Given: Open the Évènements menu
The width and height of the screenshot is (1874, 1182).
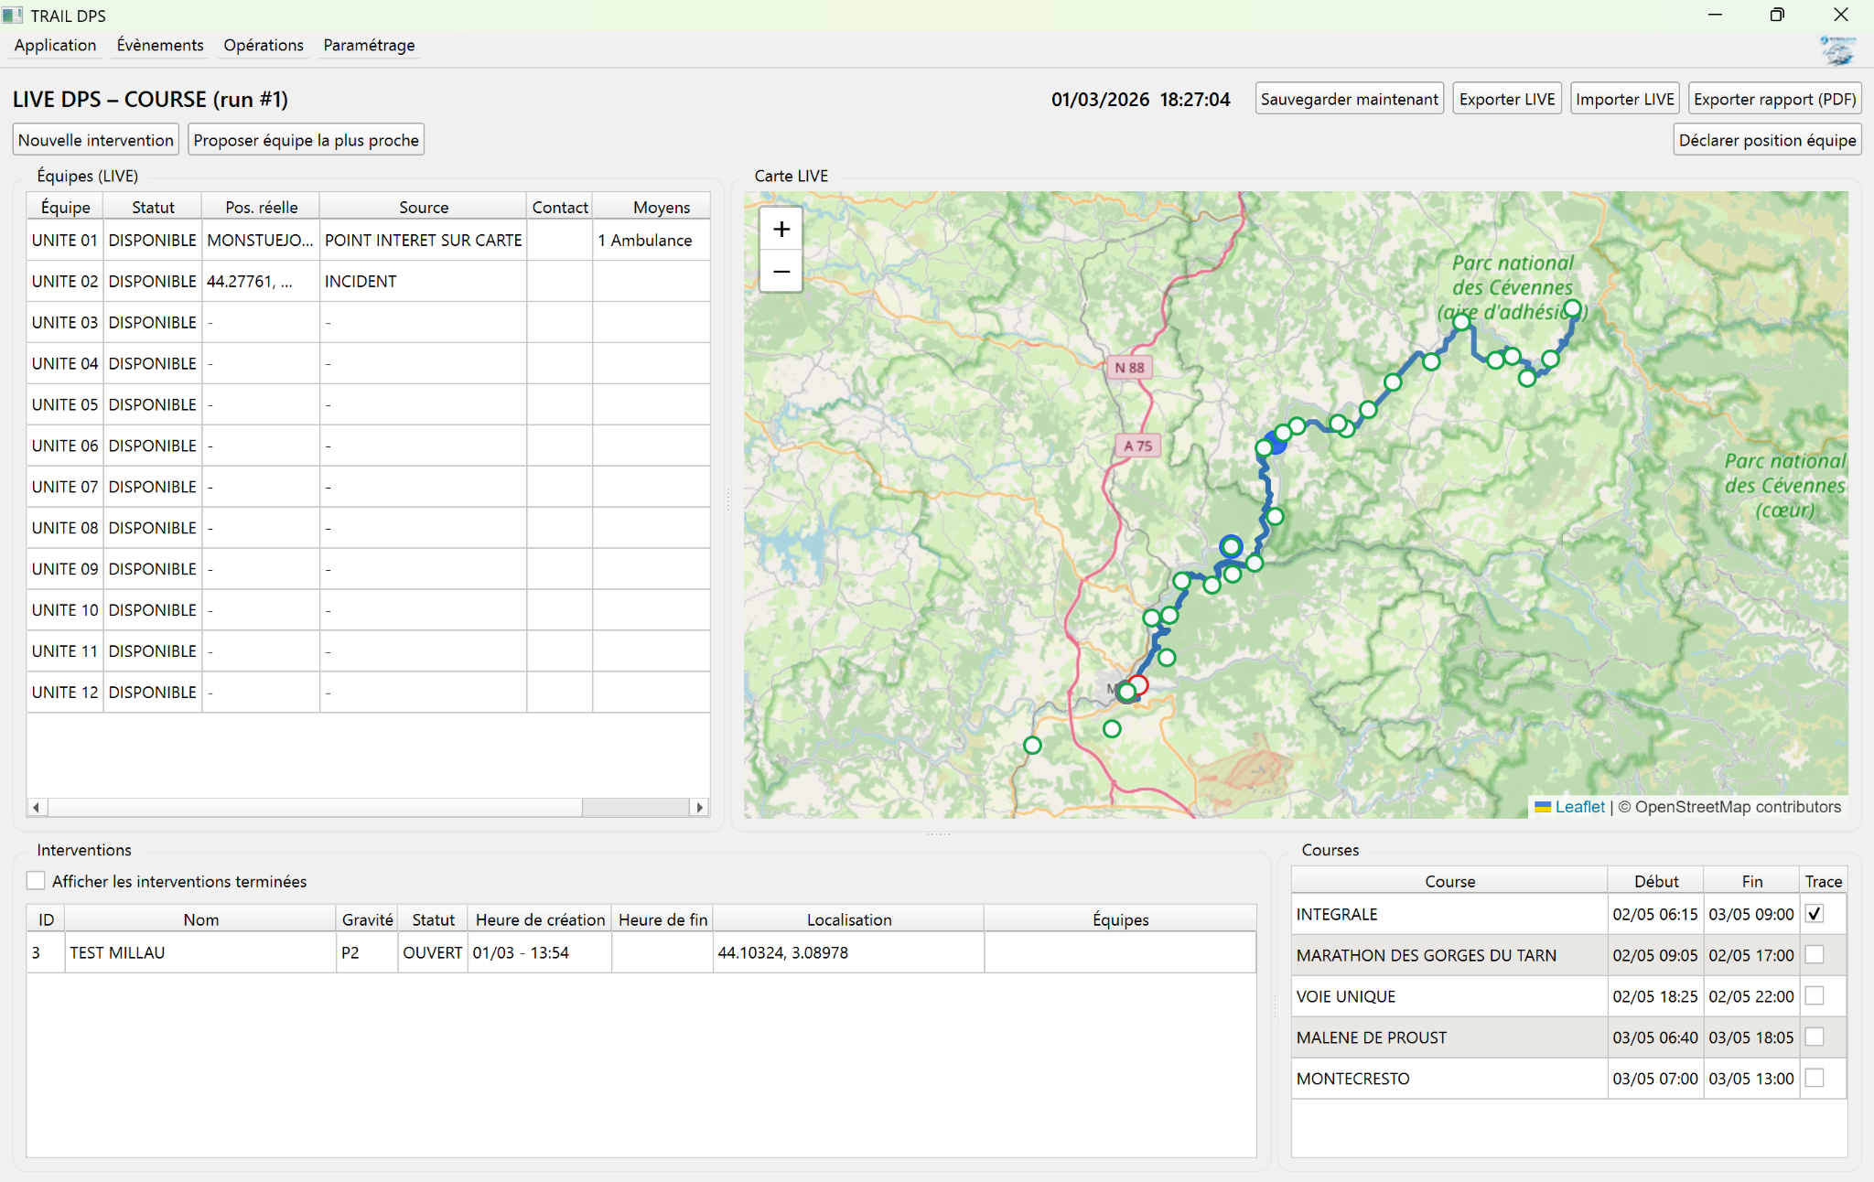Looking at the screenshot, I should [x=160, y=45].
